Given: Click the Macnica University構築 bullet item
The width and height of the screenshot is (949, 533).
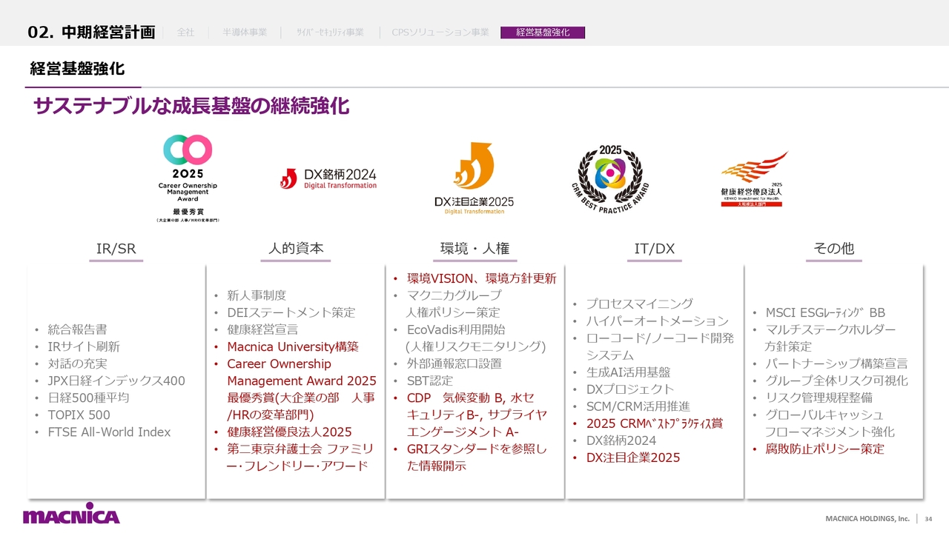Looking at the screenshot, I should tap(293, 346).
